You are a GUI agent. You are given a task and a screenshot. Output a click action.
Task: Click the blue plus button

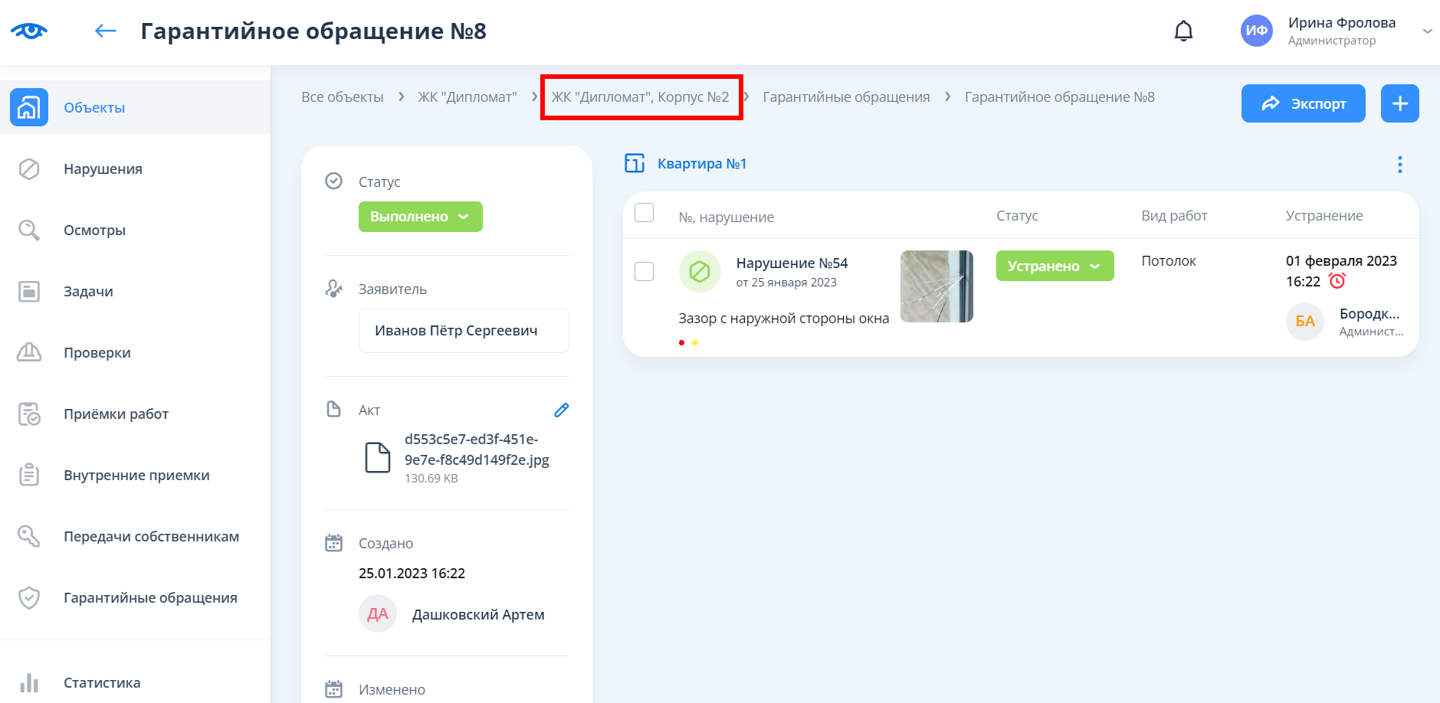[x=1399, y=103]
